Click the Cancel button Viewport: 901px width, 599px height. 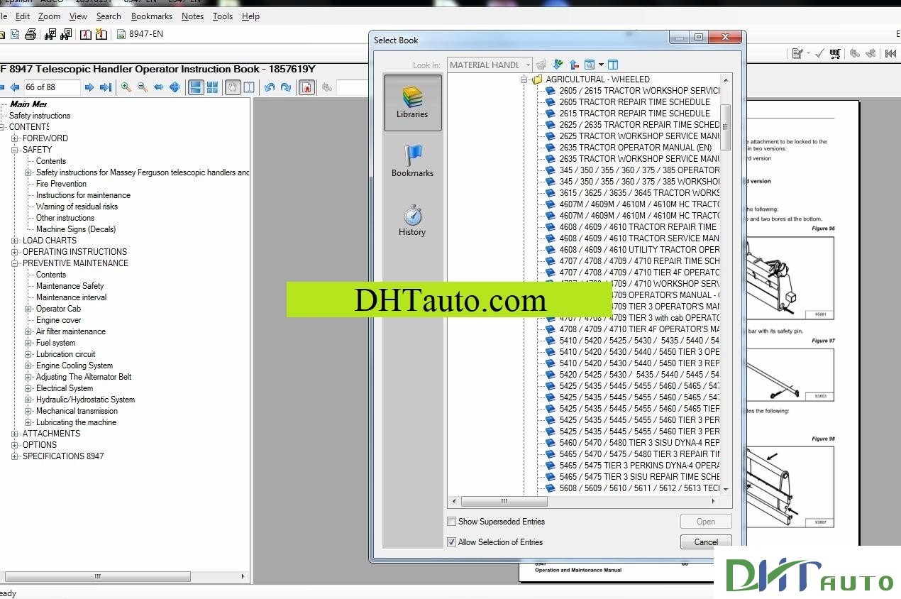pyautogui.click(x=705, y=542)
